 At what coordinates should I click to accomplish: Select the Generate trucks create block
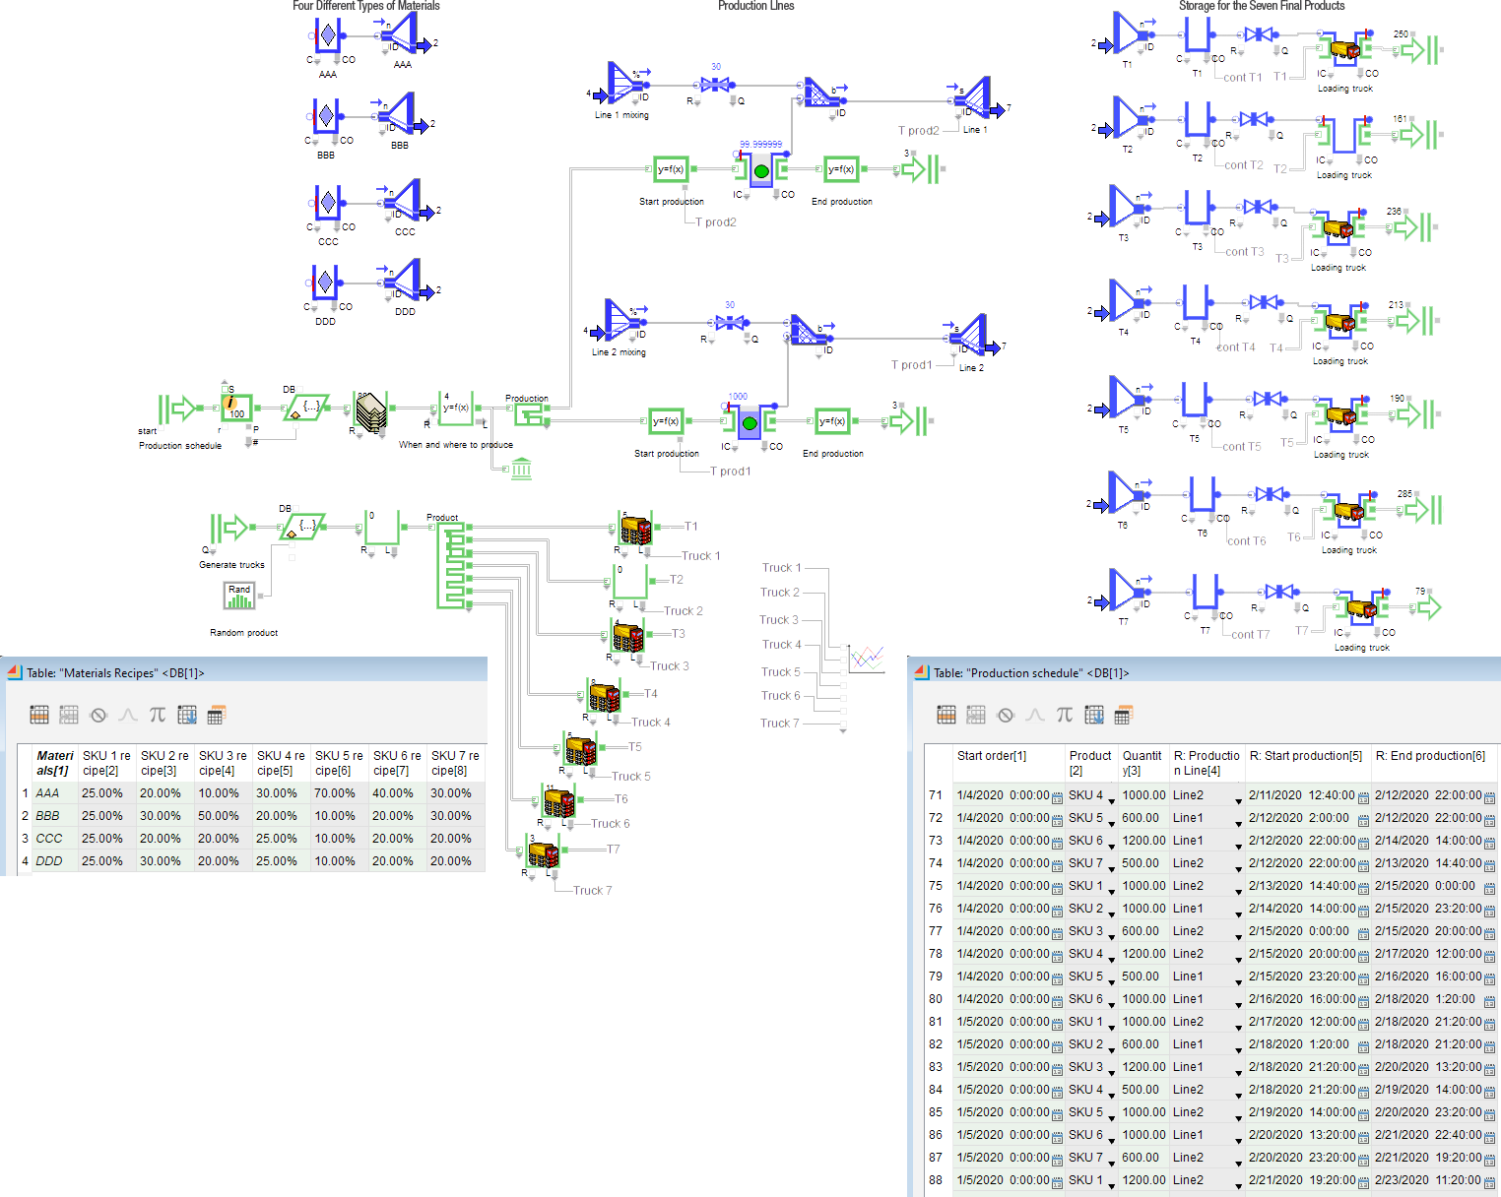[229, 528]
